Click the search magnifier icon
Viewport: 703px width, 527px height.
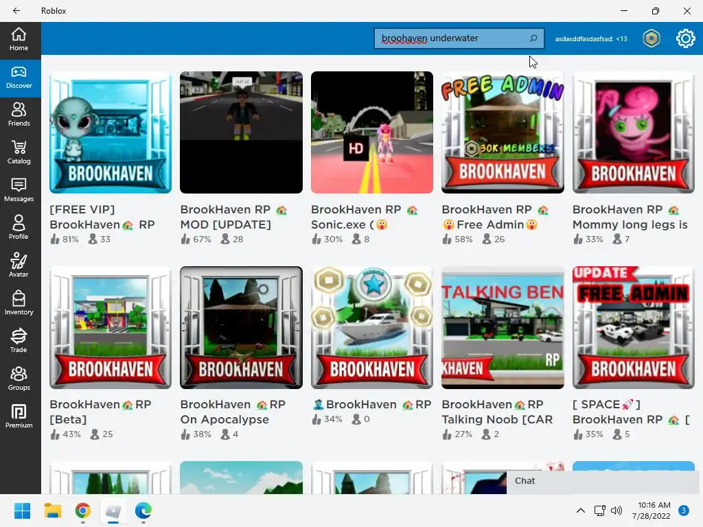533,38
